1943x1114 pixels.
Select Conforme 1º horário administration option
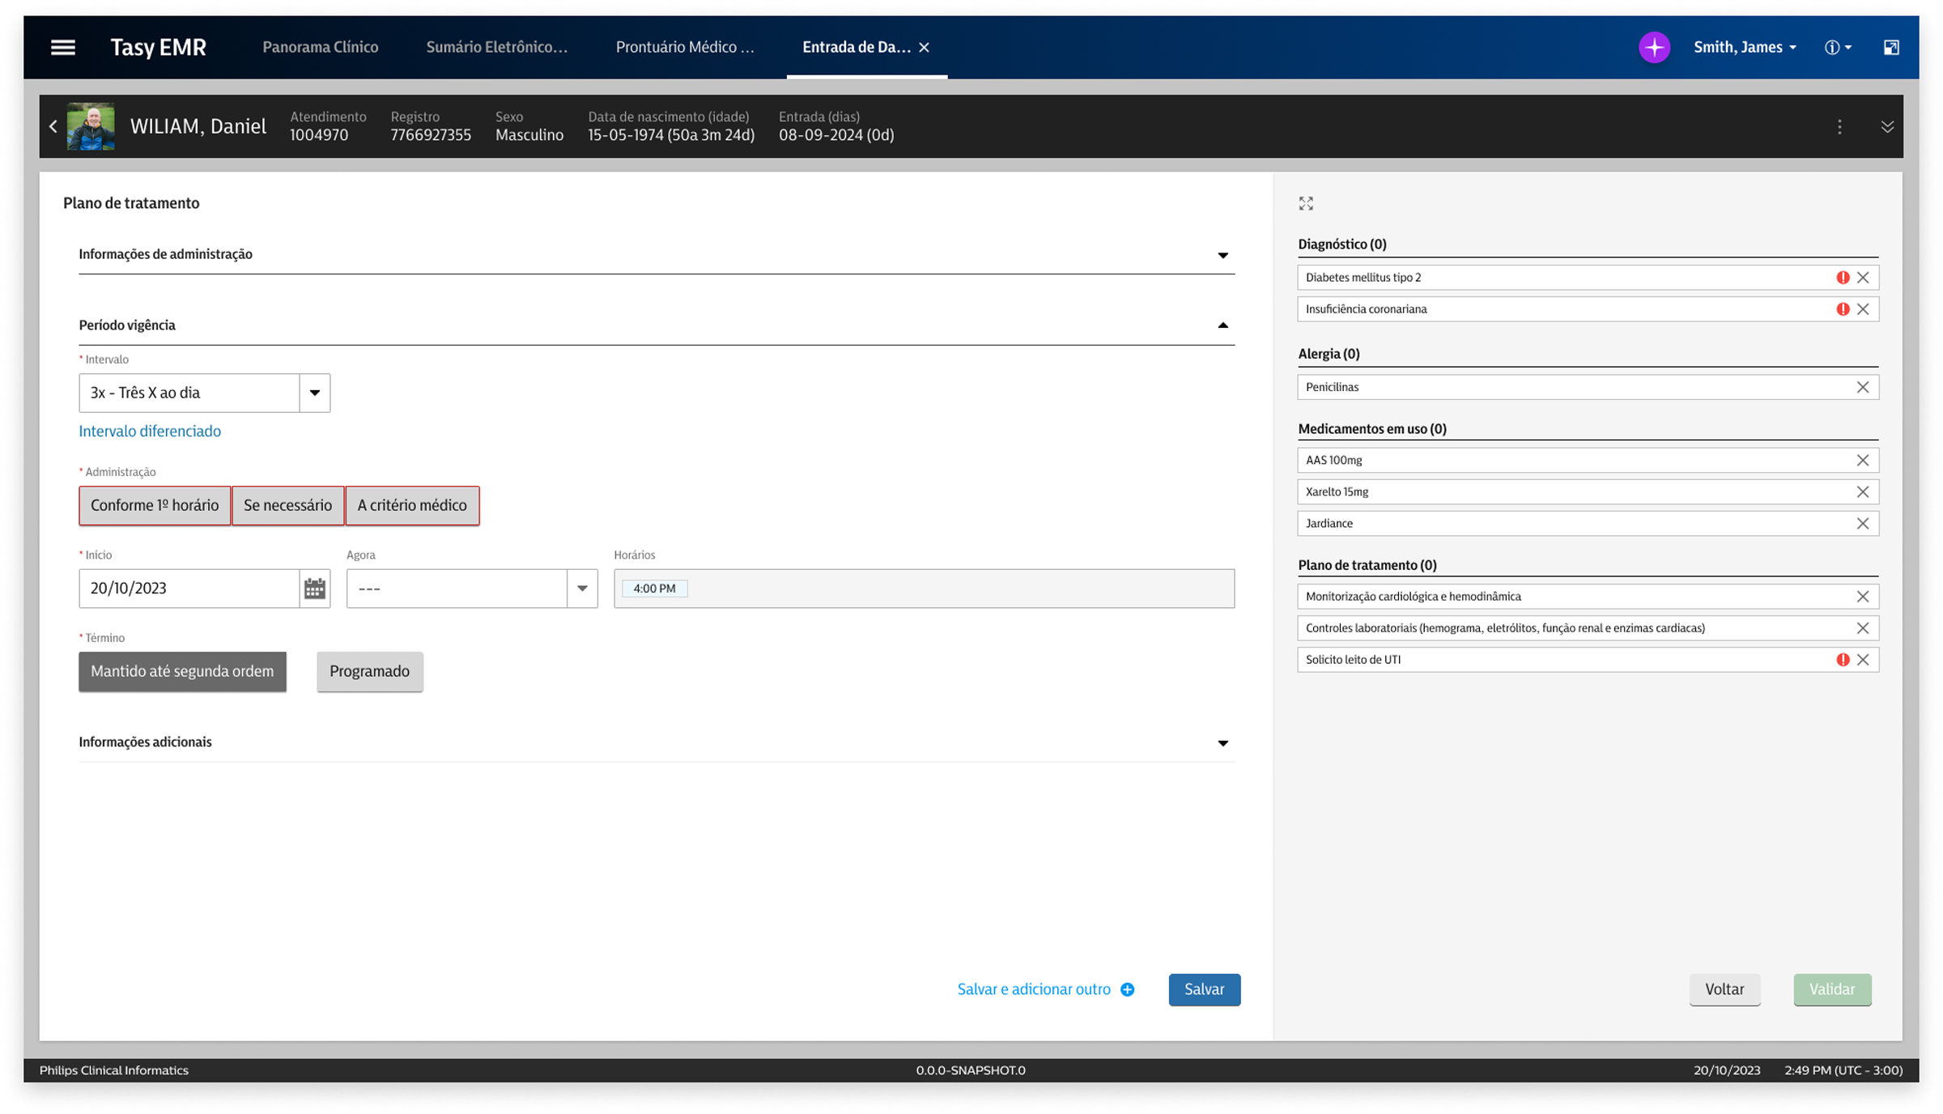coord(154,505)
